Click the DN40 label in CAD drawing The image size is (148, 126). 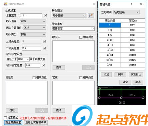click(110, 95)
